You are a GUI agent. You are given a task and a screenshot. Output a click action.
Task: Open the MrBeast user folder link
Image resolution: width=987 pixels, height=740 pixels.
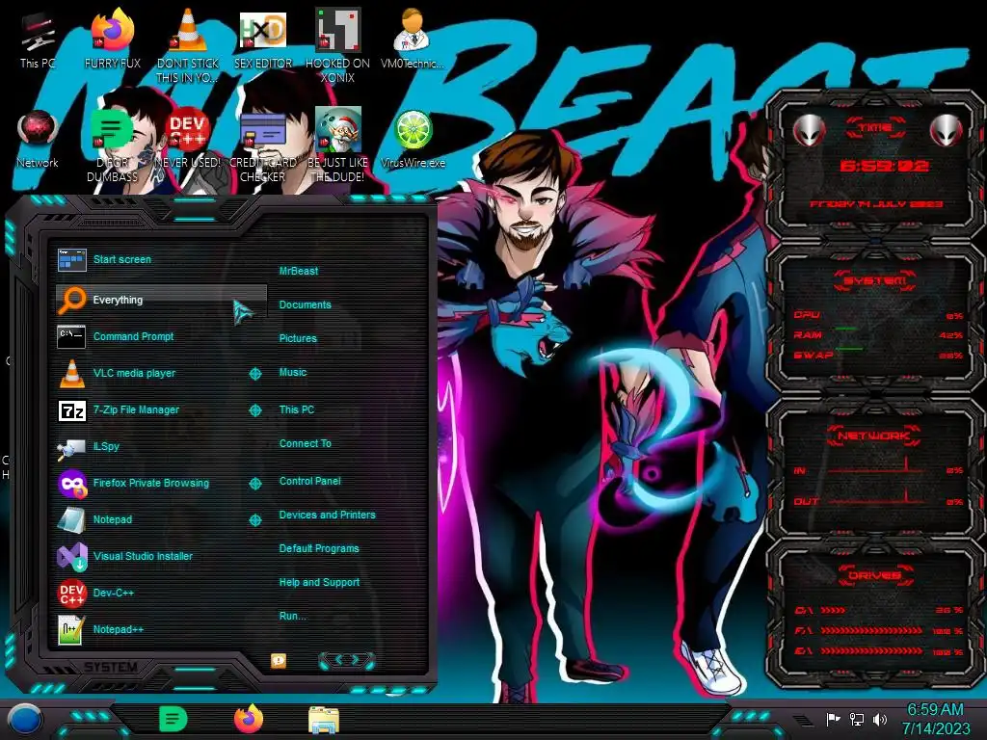[299, 271]
